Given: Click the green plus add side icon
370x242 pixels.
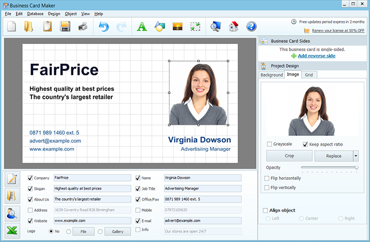Looking at the screenshot, I should (x=294, y=56).
